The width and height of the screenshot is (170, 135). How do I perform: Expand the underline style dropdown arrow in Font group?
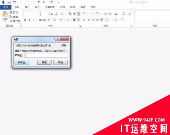pos(37,20)
